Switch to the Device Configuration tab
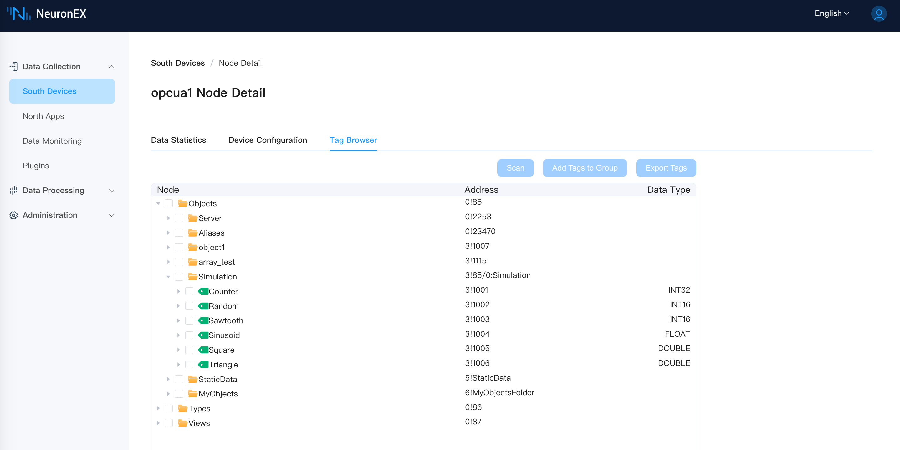Viewport: 900px width, 450px height. tap(268, 140)
